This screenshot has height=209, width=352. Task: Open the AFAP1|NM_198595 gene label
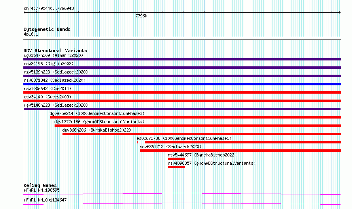point(42,190)
